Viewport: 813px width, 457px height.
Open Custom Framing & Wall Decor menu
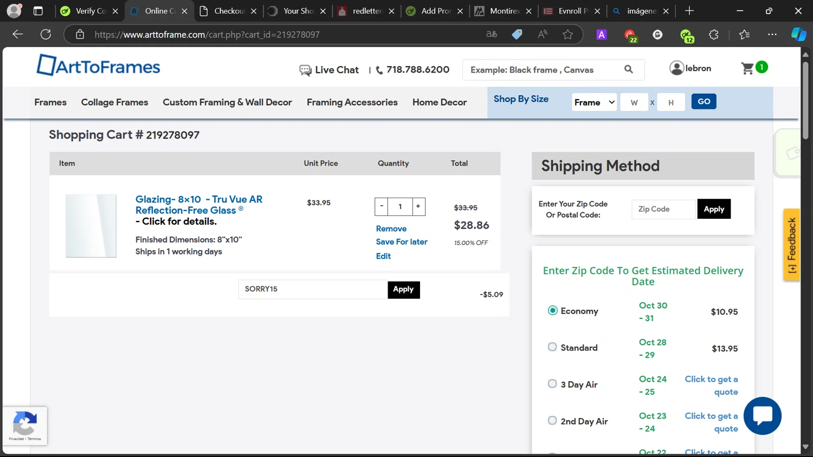coord(227,102)
